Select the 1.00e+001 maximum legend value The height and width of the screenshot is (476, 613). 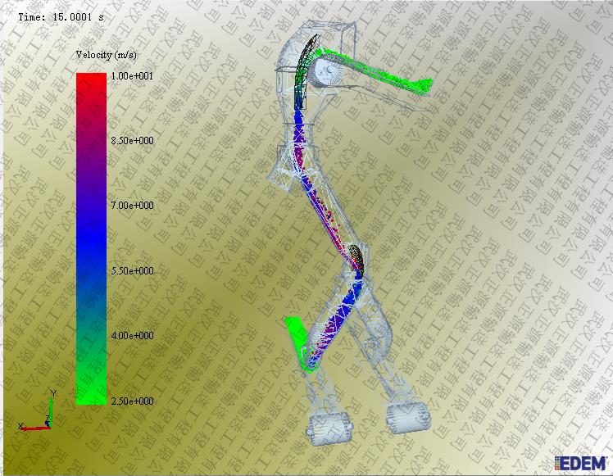[x=132, y=75]
